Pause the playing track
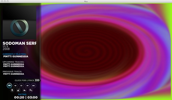 click(21, 86)
